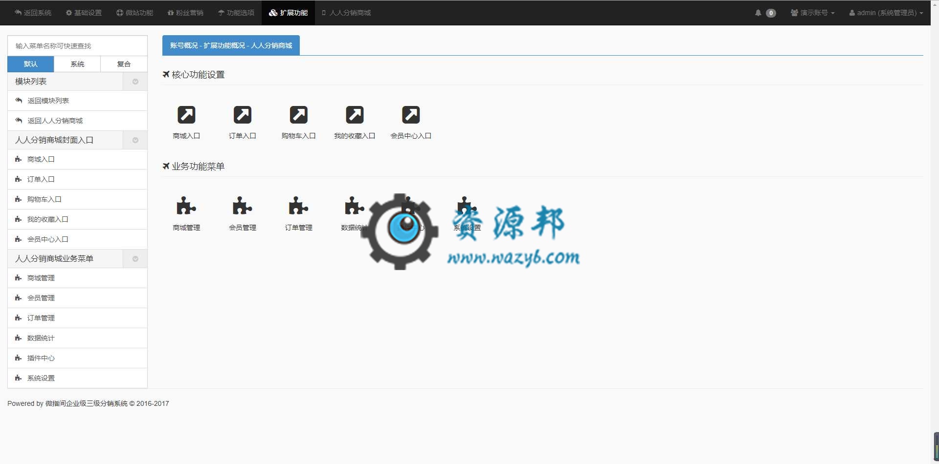Open the 演示账号 dropdown
This screenshot has width=939, height=464.
(812, 13)
